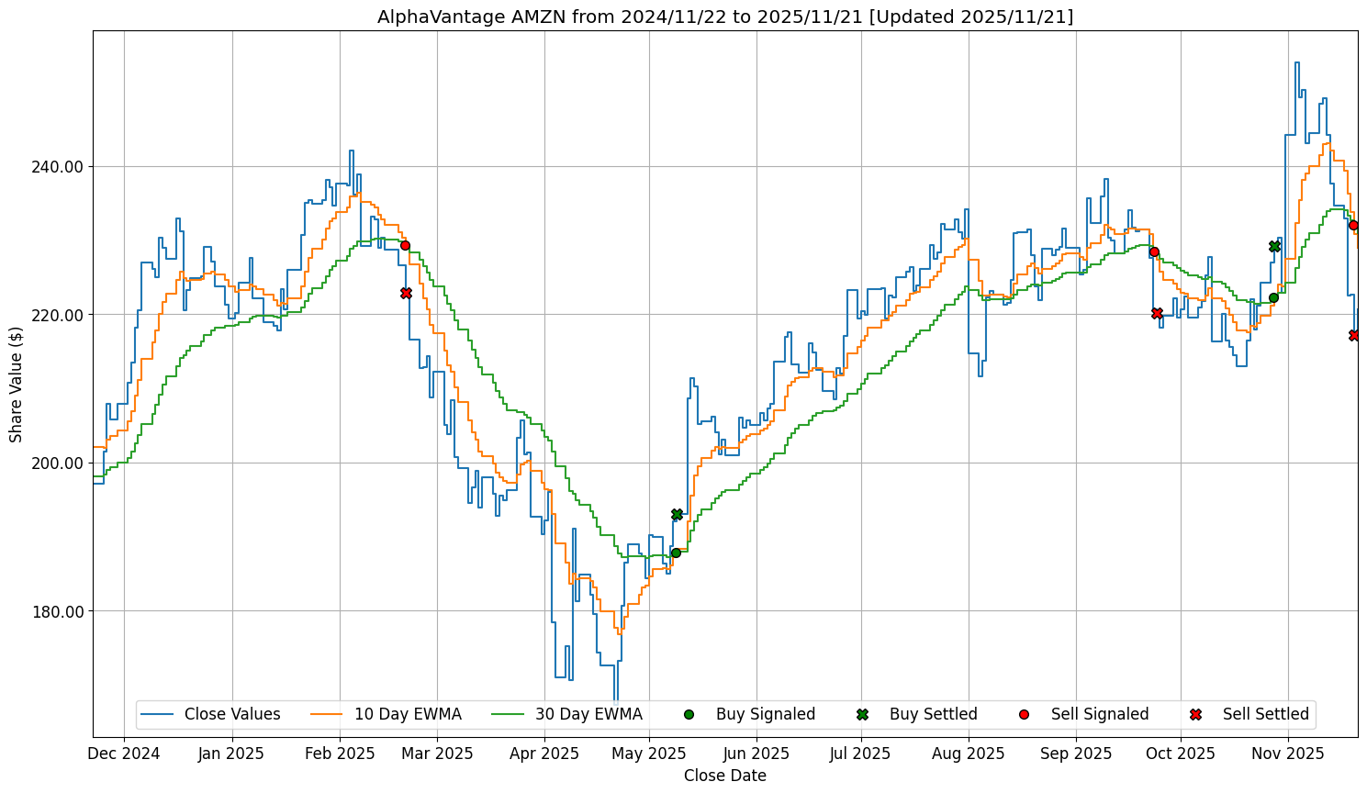Click the Buy Signaled green circle in legend
This screenshot has height=793, width=1367.
(x=689, y=714)
